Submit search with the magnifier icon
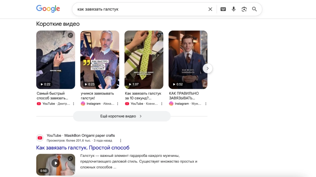The image size is (316, 177). [254, 9]
